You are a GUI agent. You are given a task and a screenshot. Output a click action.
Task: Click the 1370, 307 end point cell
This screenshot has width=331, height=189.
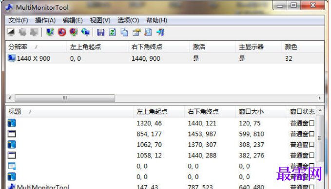(x=202, y=145)
